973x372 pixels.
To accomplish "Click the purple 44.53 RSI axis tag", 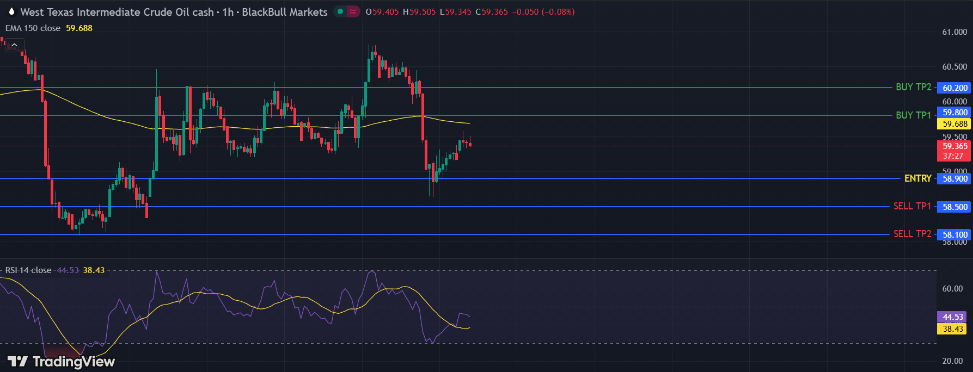I will pos(952,317).
